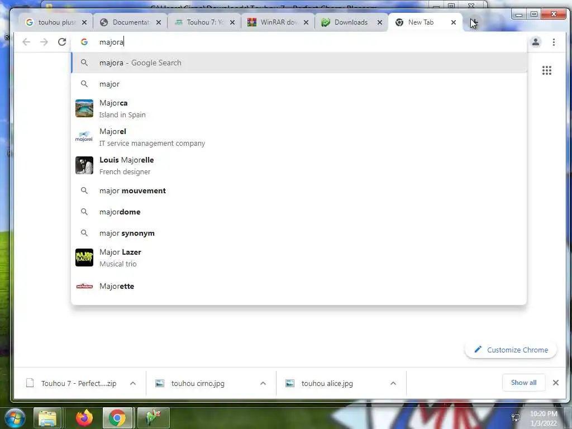This screenshot has width=572, height=429.
Task: Click the Google icon in address bar
Action: tap(84, 42)
